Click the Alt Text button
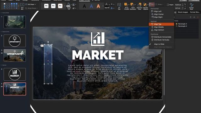 (119, 6)
